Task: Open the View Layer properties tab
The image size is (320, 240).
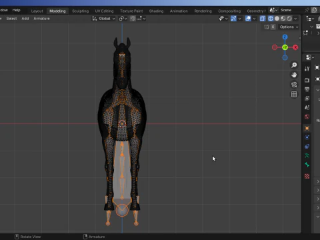Action: [x=307, y=99]
